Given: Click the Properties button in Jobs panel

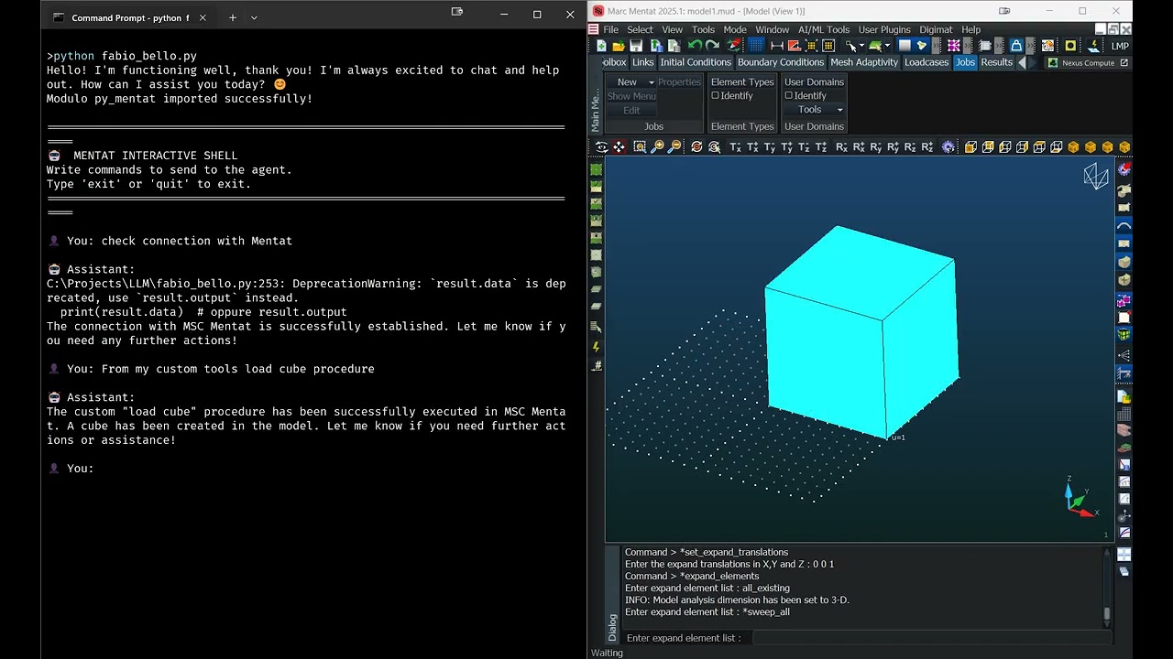Looking at the screenshot, I should pos(679,81).
